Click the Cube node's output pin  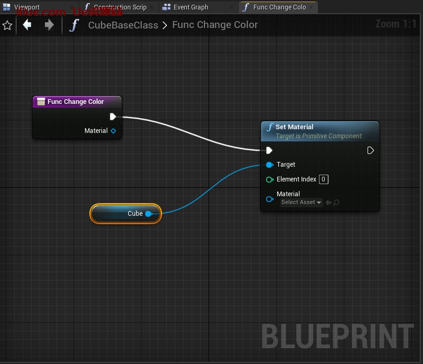point(148,214)
